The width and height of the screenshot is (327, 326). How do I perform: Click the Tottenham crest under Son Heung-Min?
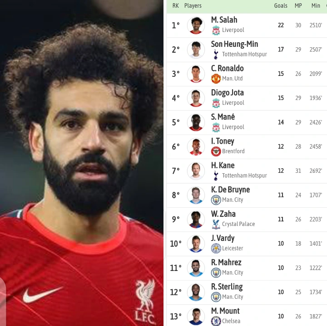[216, 55]
